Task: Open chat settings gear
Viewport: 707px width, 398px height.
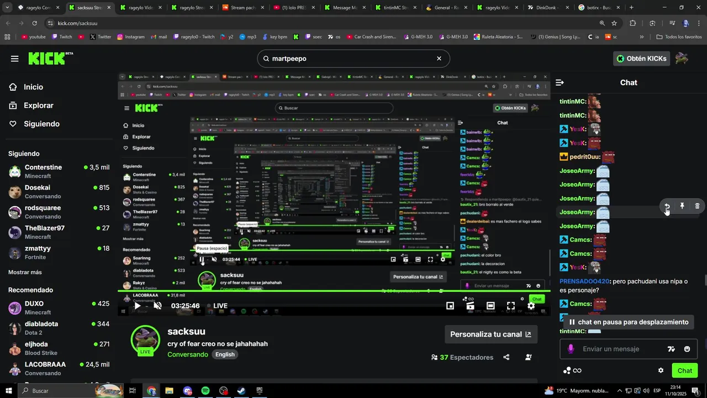Action: click(661, 370)
